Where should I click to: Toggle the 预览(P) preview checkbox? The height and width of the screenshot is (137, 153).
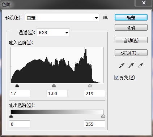coord(116,78)
